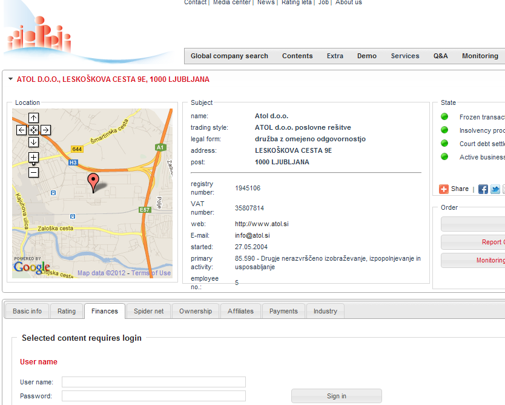Zoom out on the map

click(x=34, y=172)
